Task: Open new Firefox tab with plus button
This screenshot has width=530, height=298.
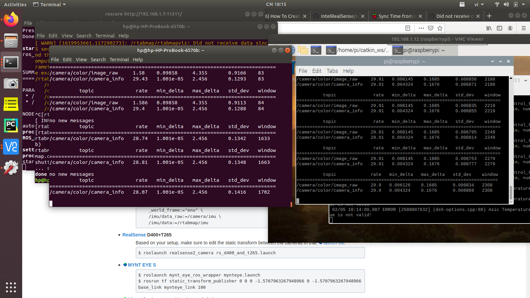Action: [x=489, y=16]
